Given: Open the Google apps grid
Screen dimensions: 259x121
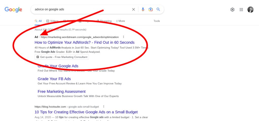Looking at the screenshot, I should click(241, 10).
